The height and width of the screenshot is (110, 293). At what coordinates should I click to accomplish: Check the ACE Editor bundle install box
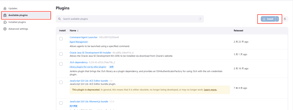point(61,82)
